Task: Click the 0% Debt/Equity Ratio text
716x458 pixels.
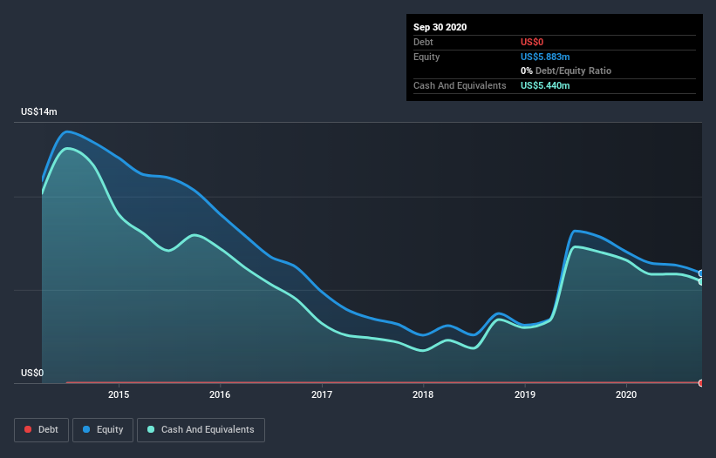Action: [566, 71]
